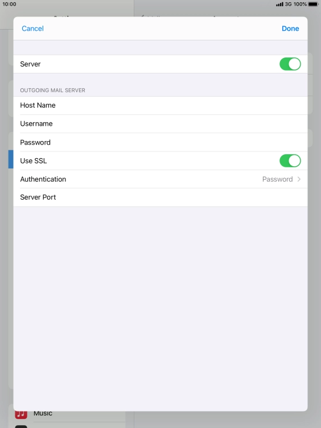Select the Password text field

click(x=160, y=142)
